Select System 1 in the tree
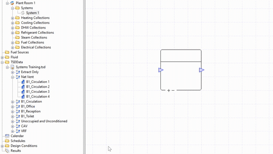 32,13
